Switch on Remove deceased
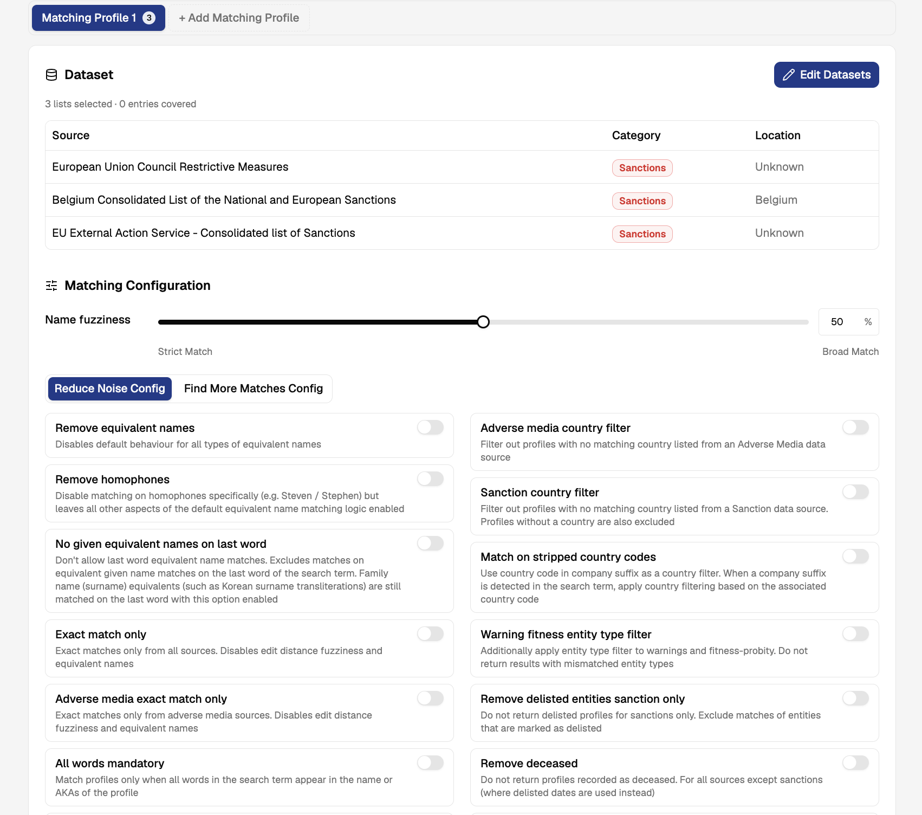The height and width of the screenshot is (815, 922). tap(856, 763)
